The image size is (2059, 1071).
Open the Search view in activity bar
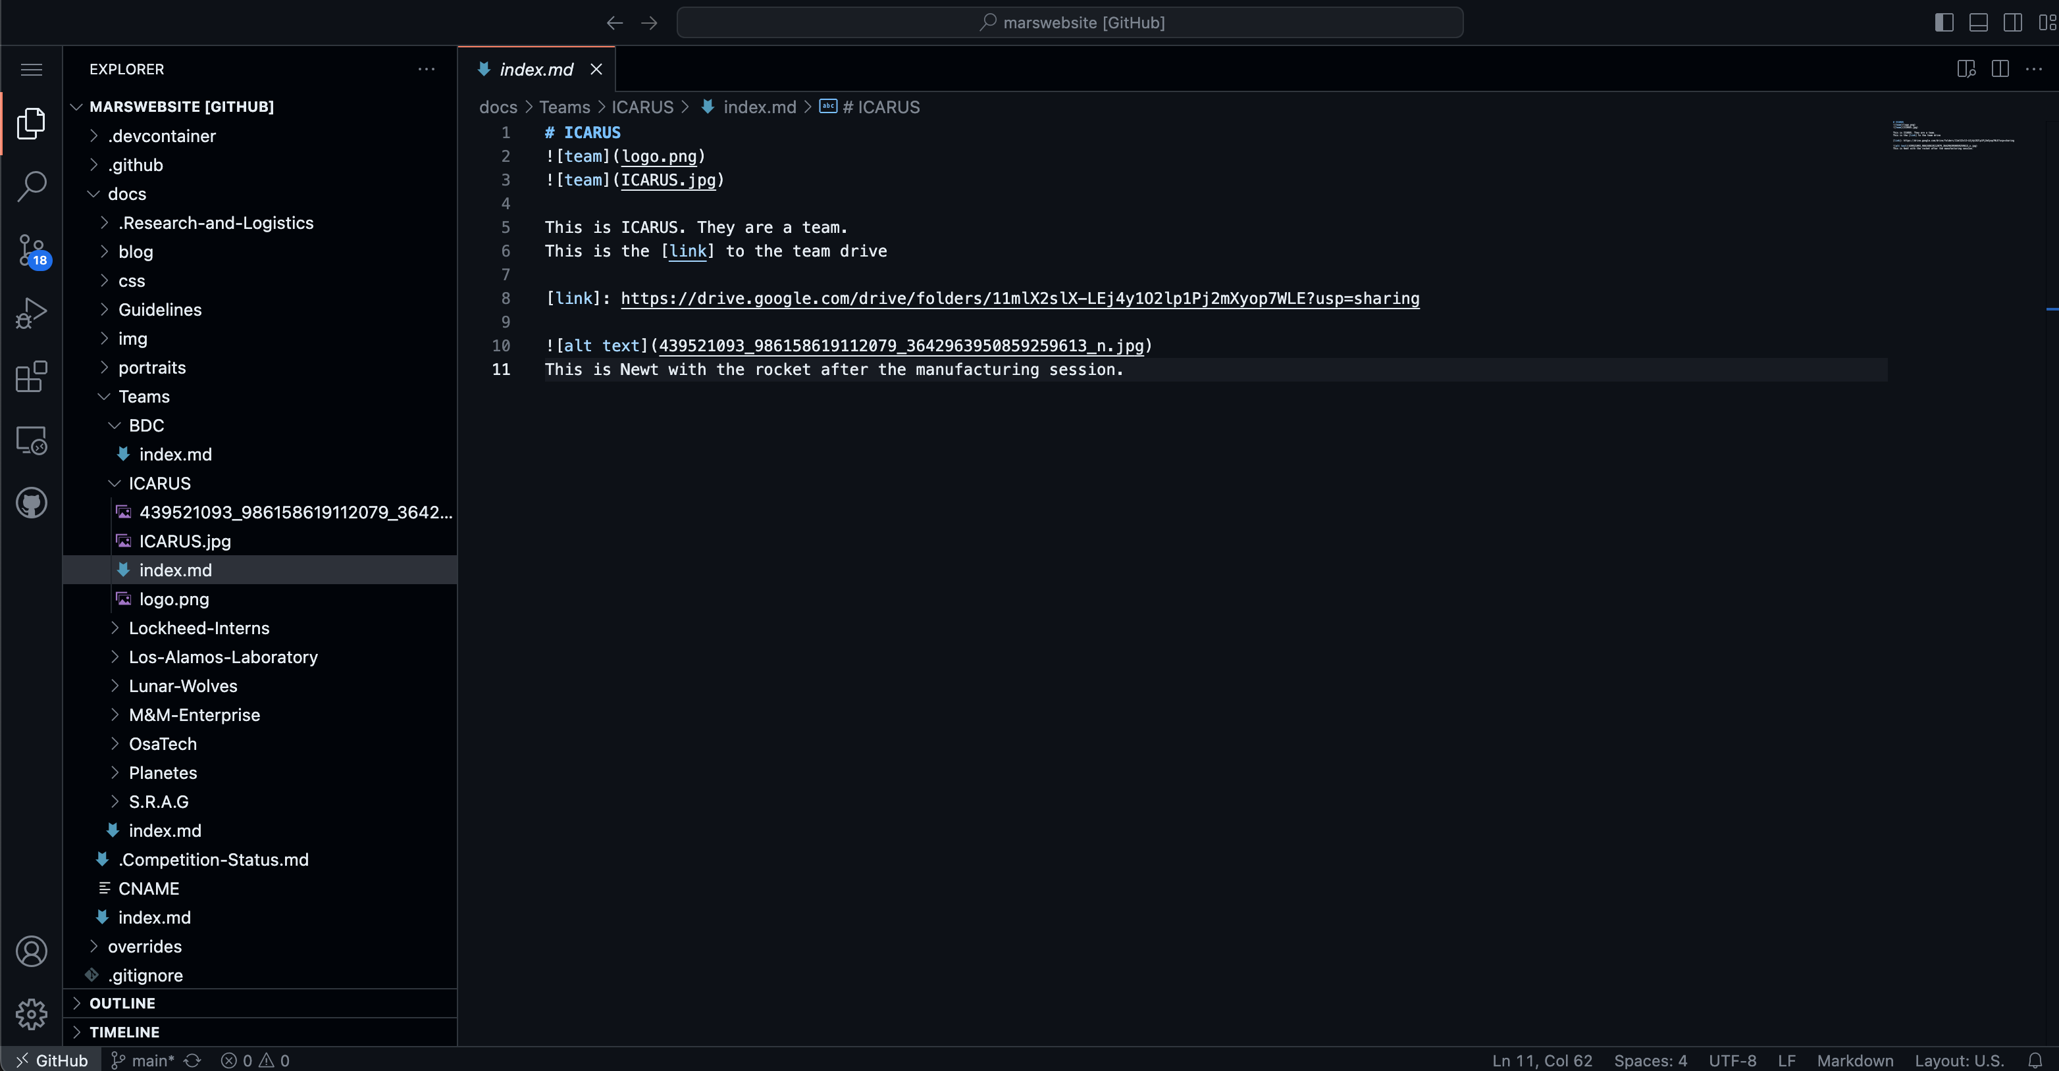pos(31,186)
